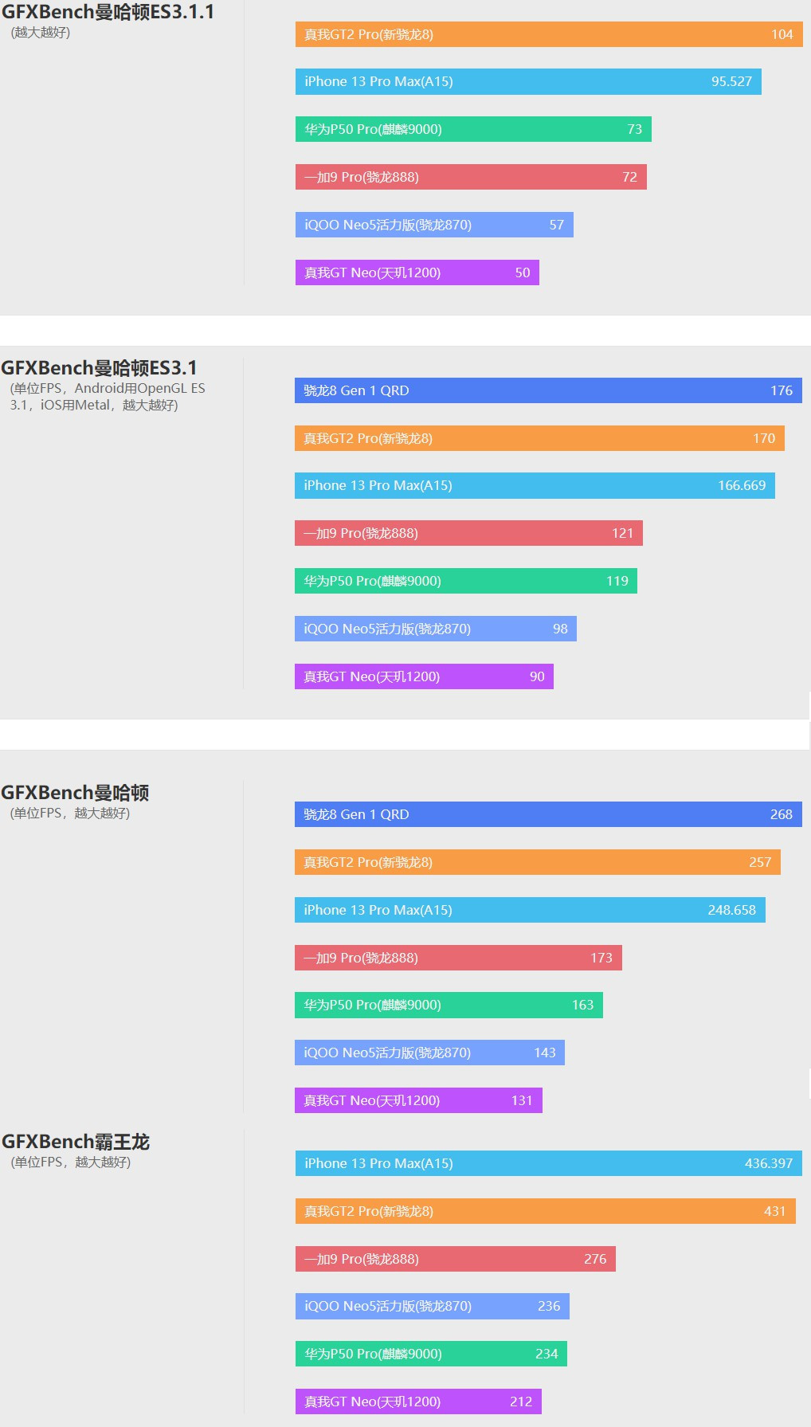Select the 真我GT2 Pro bar showing 431
This screenshot has height=1427, width=811.
(x=546, y=1211)
